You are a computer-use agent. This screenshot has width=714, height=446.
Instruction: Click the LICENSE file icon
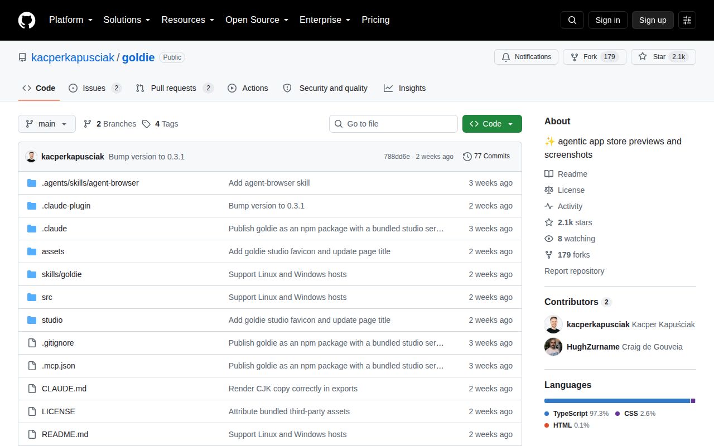pos(32,411)
